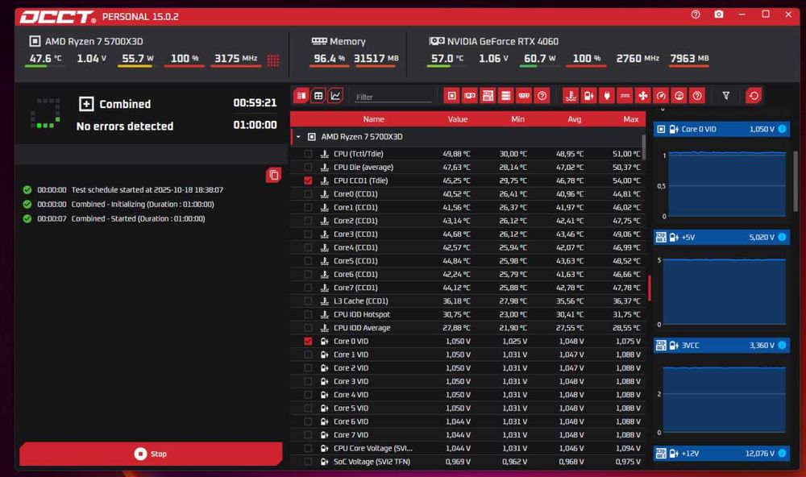
Task: Stop the running Combined test
Action: tap(151, 454)
